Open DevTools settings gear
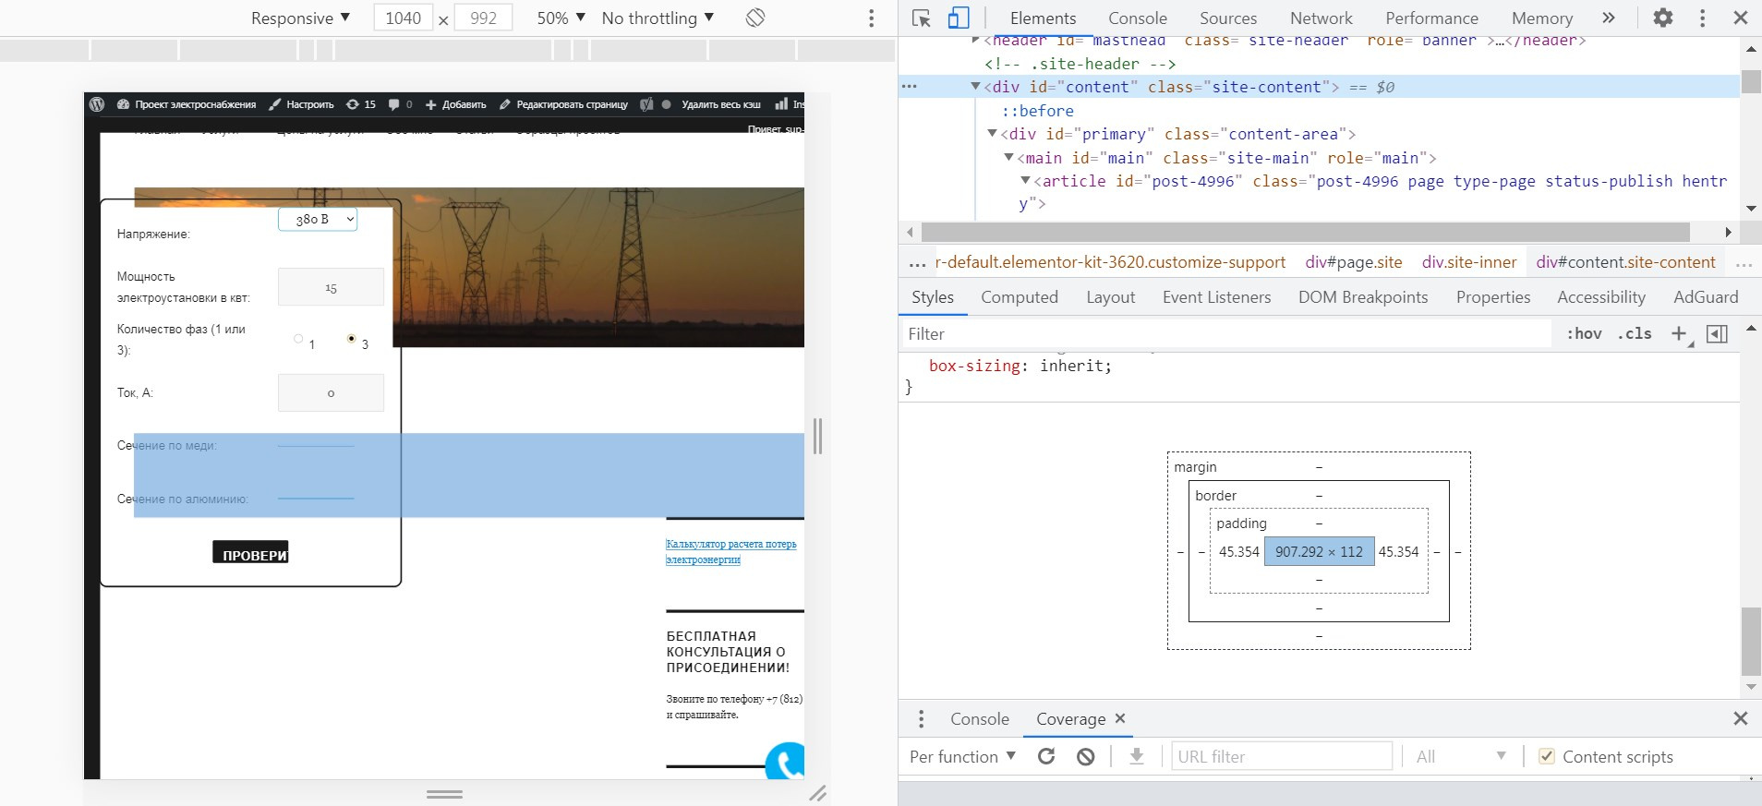 click(x=1662, y=18)
